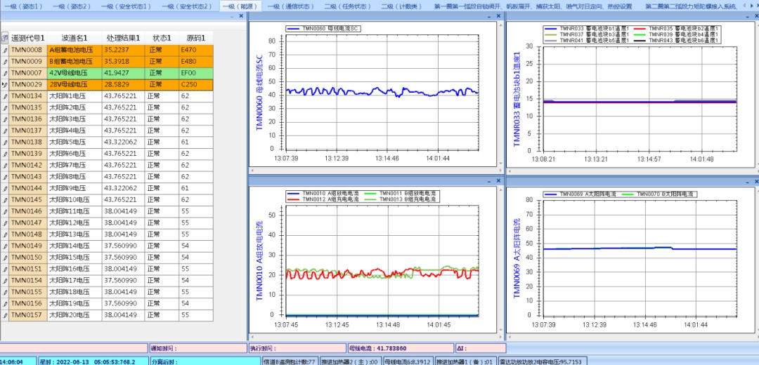759x365 pixels.
Task: Click the pencil icon for row TMN0009
Action: tap(4, 61)
